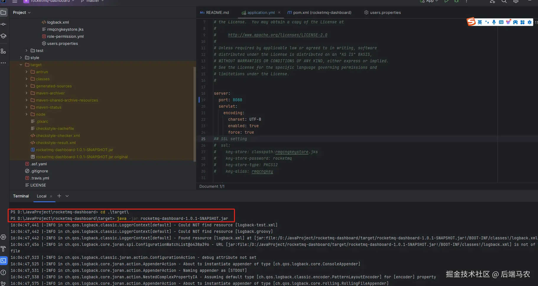This screenshot has height=286, width=538.
Task: Start Sogou voice input microphone
Action: pyautogui.click(x=494, y=22)
